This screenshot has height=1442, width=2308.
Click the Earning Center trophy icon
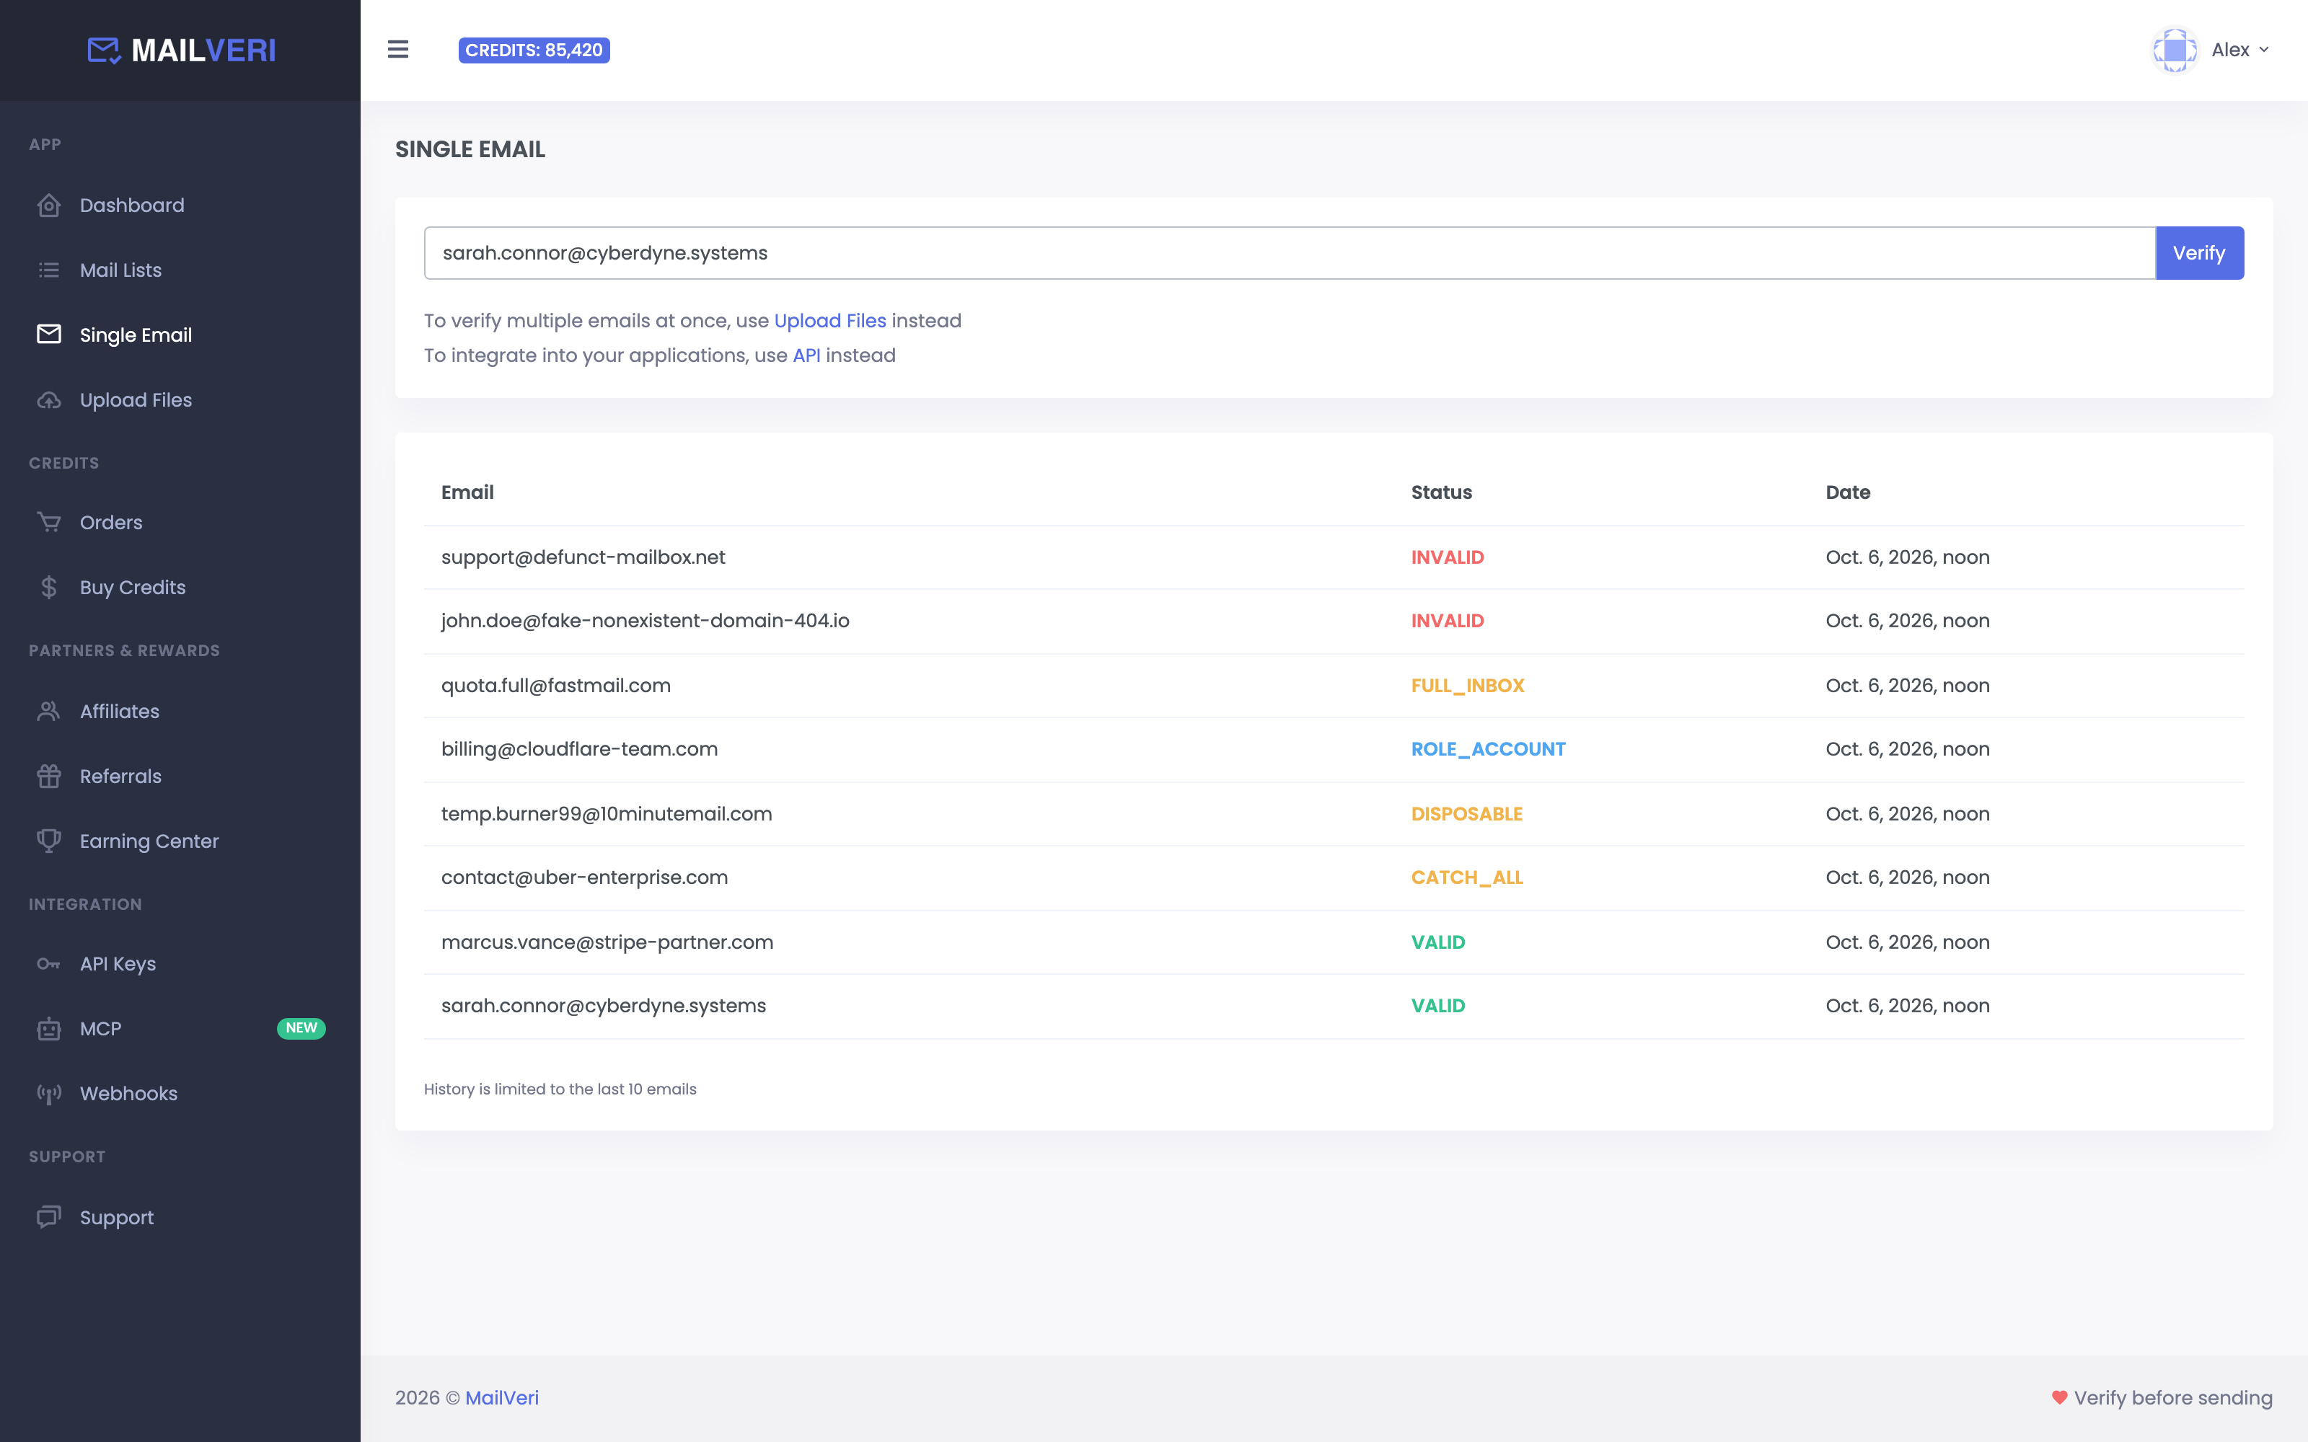click(x=48, y=841)
